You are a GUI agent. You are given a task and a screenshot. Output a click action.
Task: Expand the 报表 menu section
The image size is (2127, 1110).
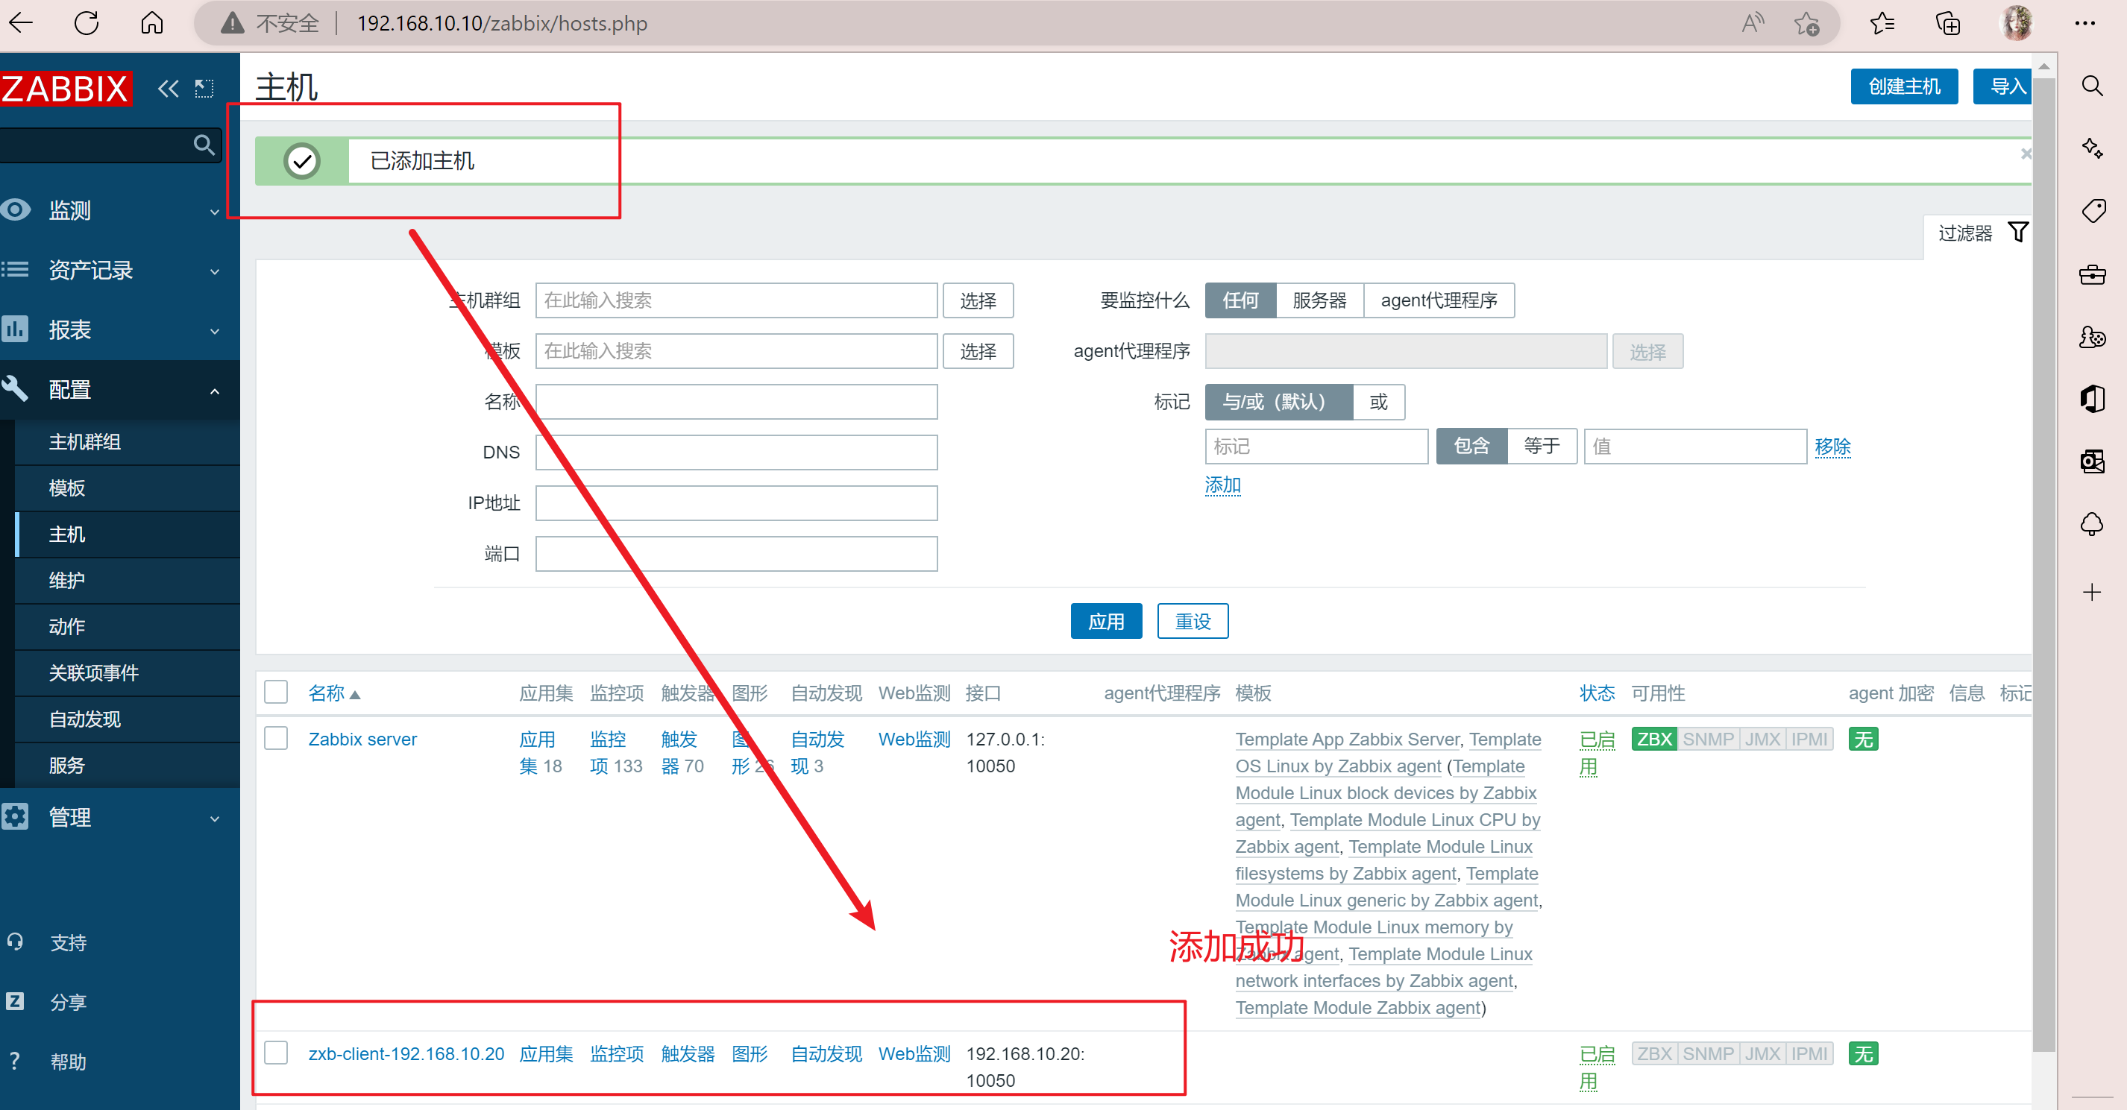120,330
